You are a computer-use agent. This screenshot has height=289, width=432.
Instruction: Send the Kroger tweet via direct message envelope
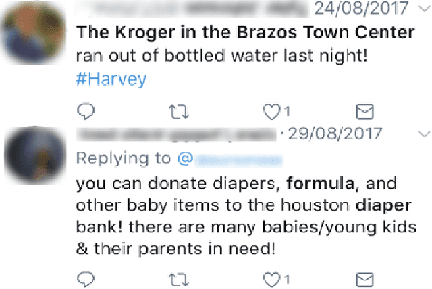364,111
